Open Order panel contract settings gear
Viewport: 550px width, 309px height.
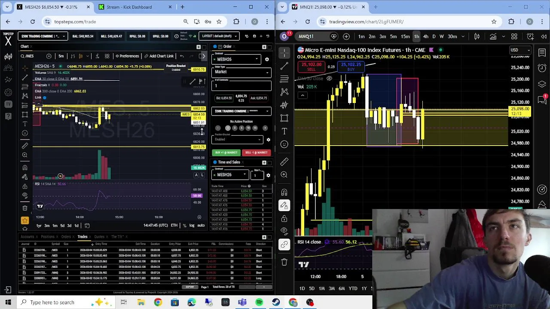267,59
